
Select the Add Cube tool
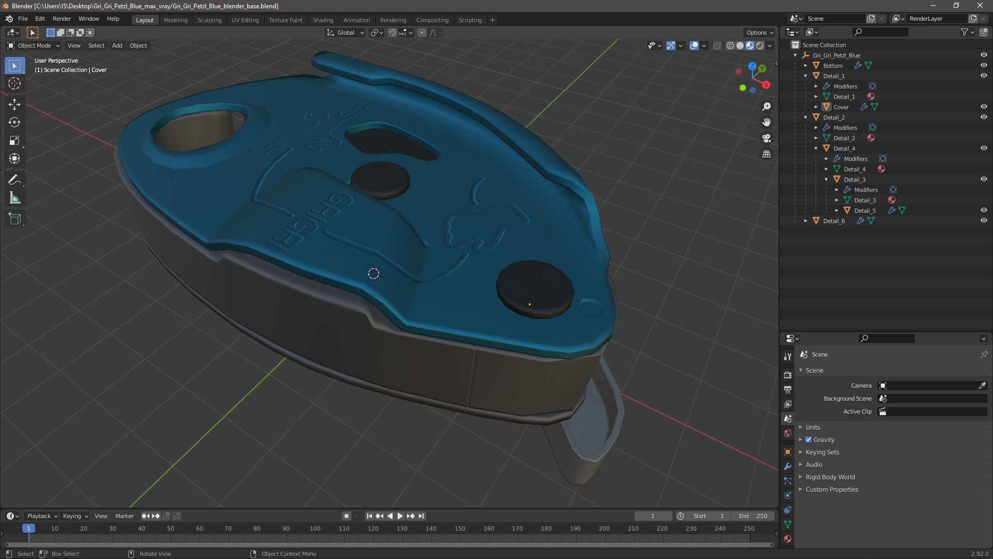coord(14,219)
